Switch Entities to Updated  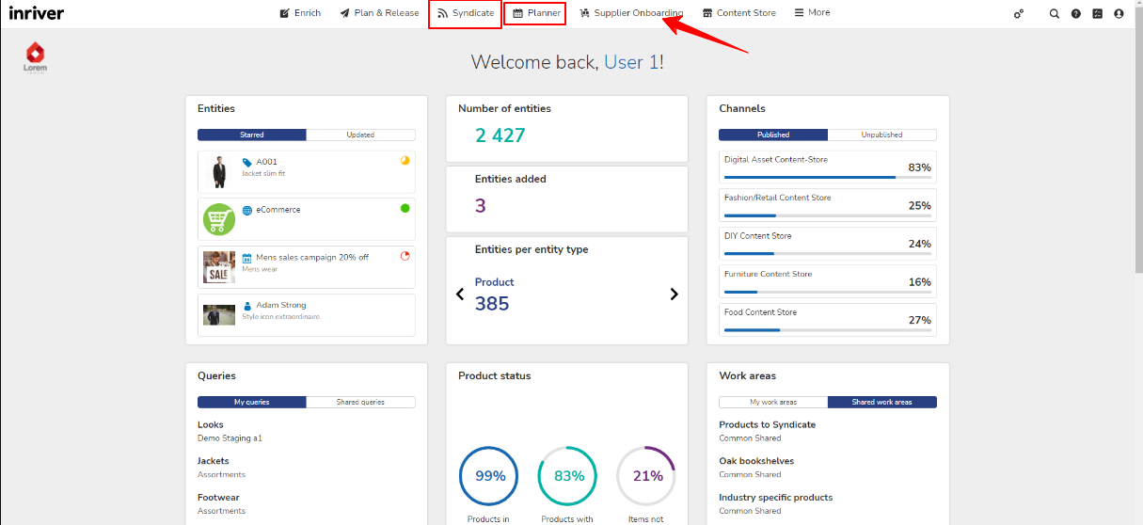tap(360, 135)
